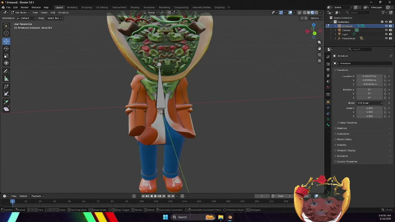Image resolution: width=395 pixels, height=222 pixels.
Task: Select the Annotate tool
Action: point(6,71)
